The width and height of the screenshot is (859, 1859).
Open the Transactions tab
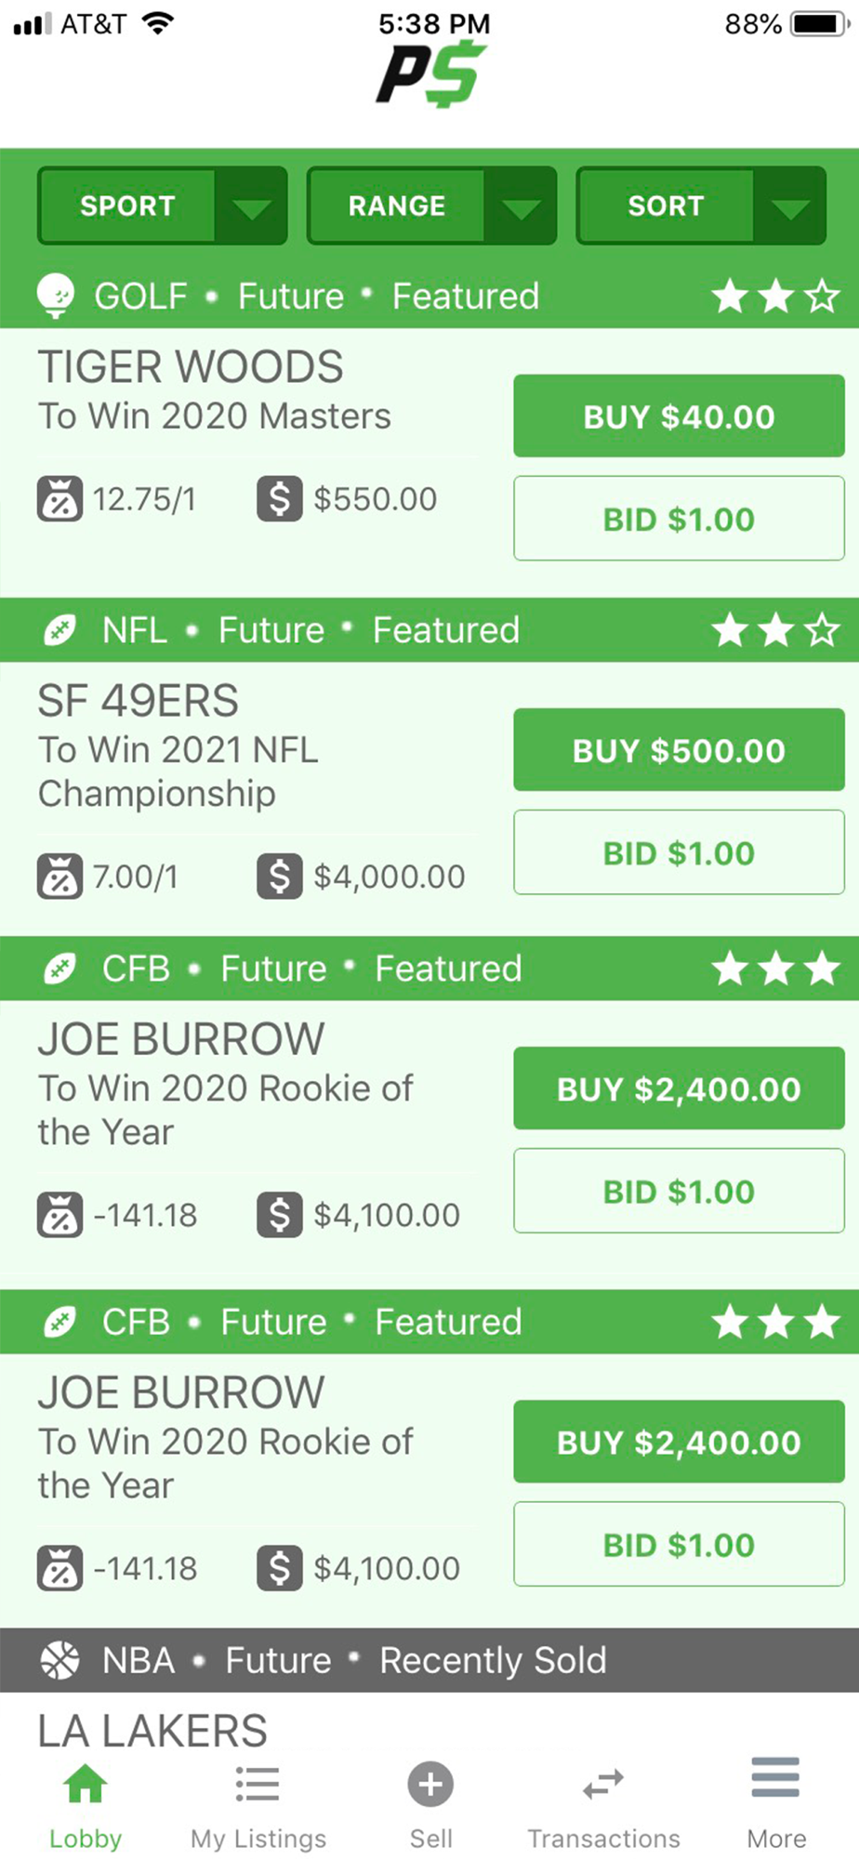coord(603,1805)
